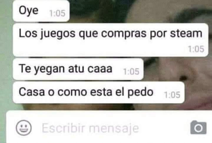212x143 pixels.
Task: Click the word 'compras' in the steam message
Action: coord(124,34)
